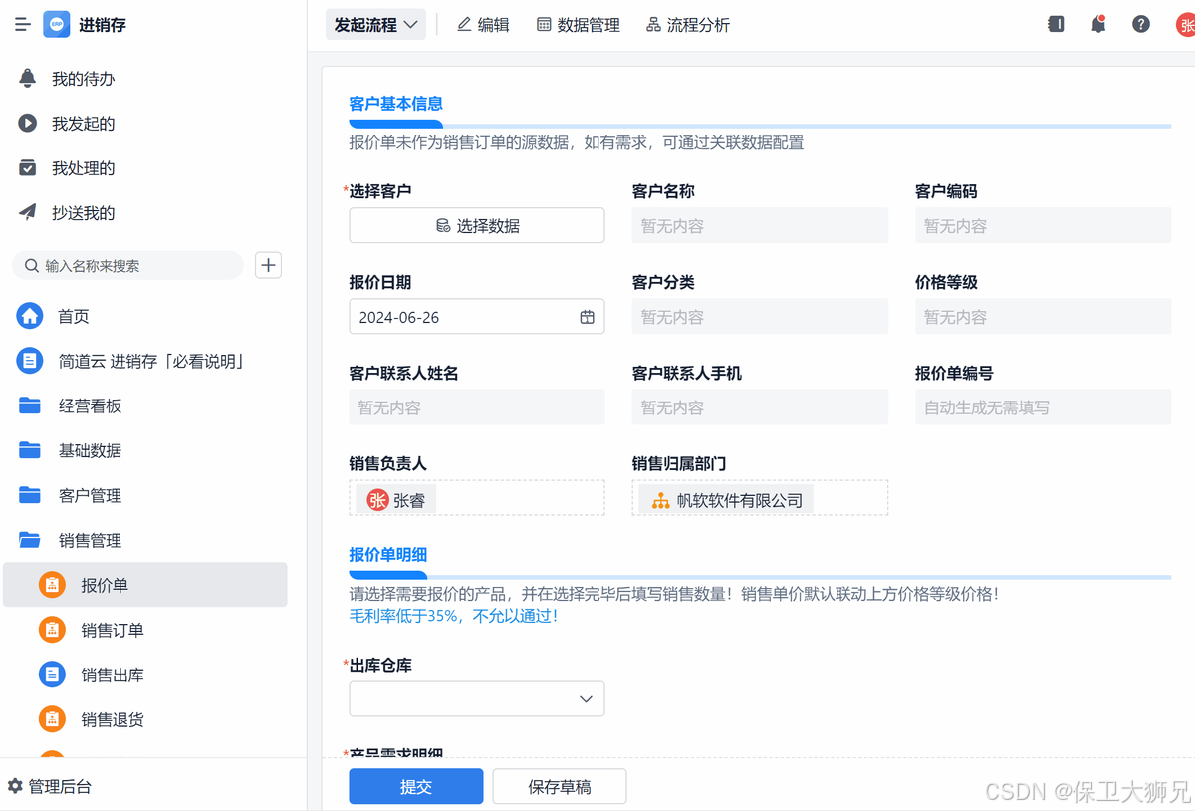This screenshot has width=1195, height=811.
Task: Click 客户联系人姓名 field
Action: point(477,407)
